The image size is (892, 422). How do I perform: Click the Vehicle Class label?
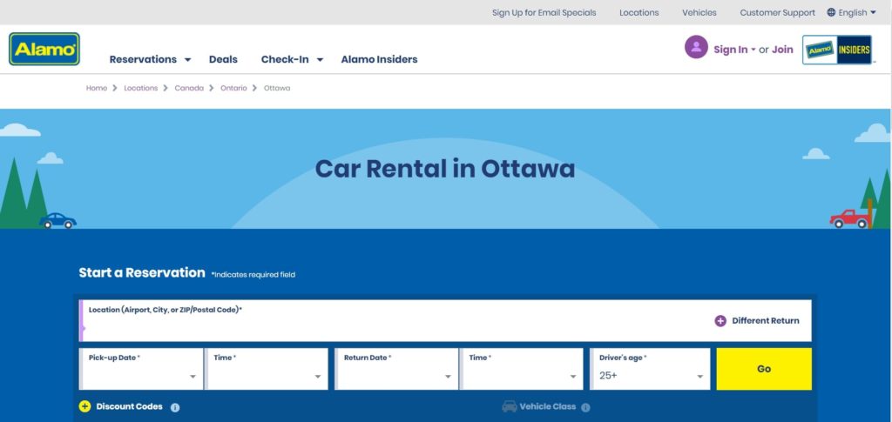point(547,406)
